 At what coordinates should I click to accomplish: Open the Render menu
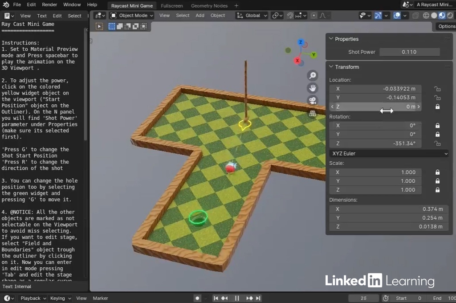point(49,5)
